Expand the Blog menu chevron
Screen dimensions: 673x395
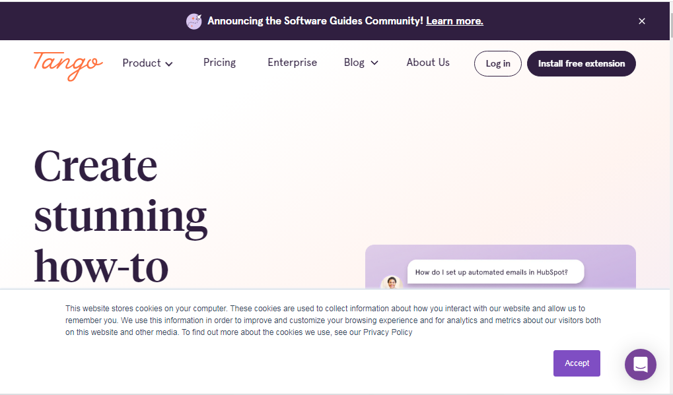coord(374,63)
